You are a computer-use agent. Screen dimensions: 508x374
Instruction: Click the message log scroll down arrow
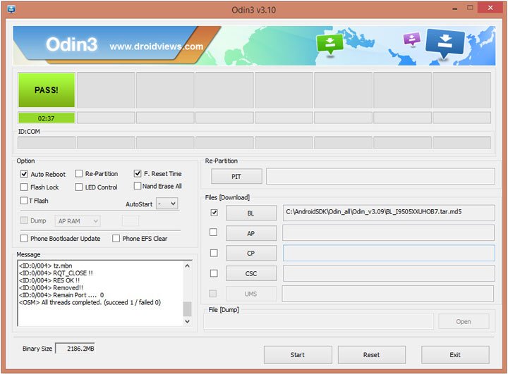tap(187, 321)
